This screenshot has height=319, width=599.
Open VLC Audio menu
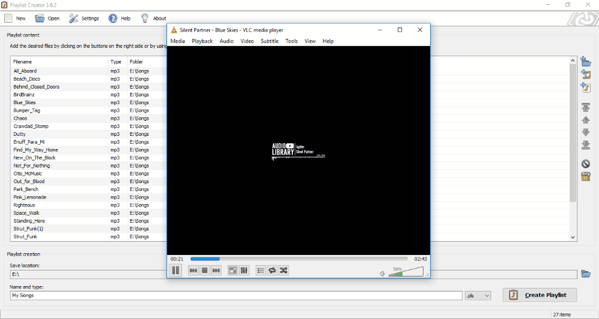226,41
